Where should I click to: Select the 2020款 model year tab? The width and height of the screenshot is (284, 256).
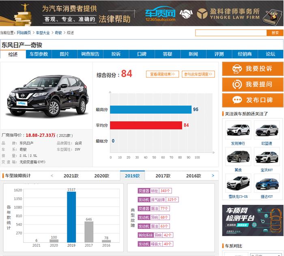pos(101,176)
